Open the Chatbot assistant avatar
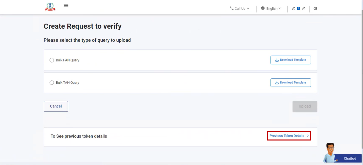Screen dimensions: 363x165 330,152
